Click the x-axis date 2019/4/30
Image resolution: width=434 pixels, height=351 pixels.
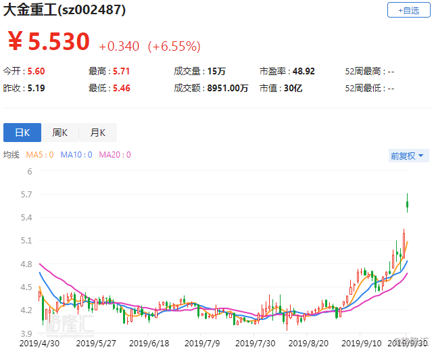tap(39, 344)
